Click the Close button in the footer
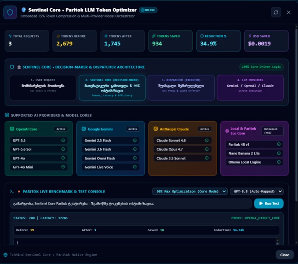The height and width of the screenshot is (264, 298). [285, 255]
